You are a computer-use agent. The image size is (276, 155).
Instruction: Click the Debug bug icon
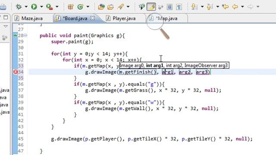pyautogui.click(x=19, y=7)
